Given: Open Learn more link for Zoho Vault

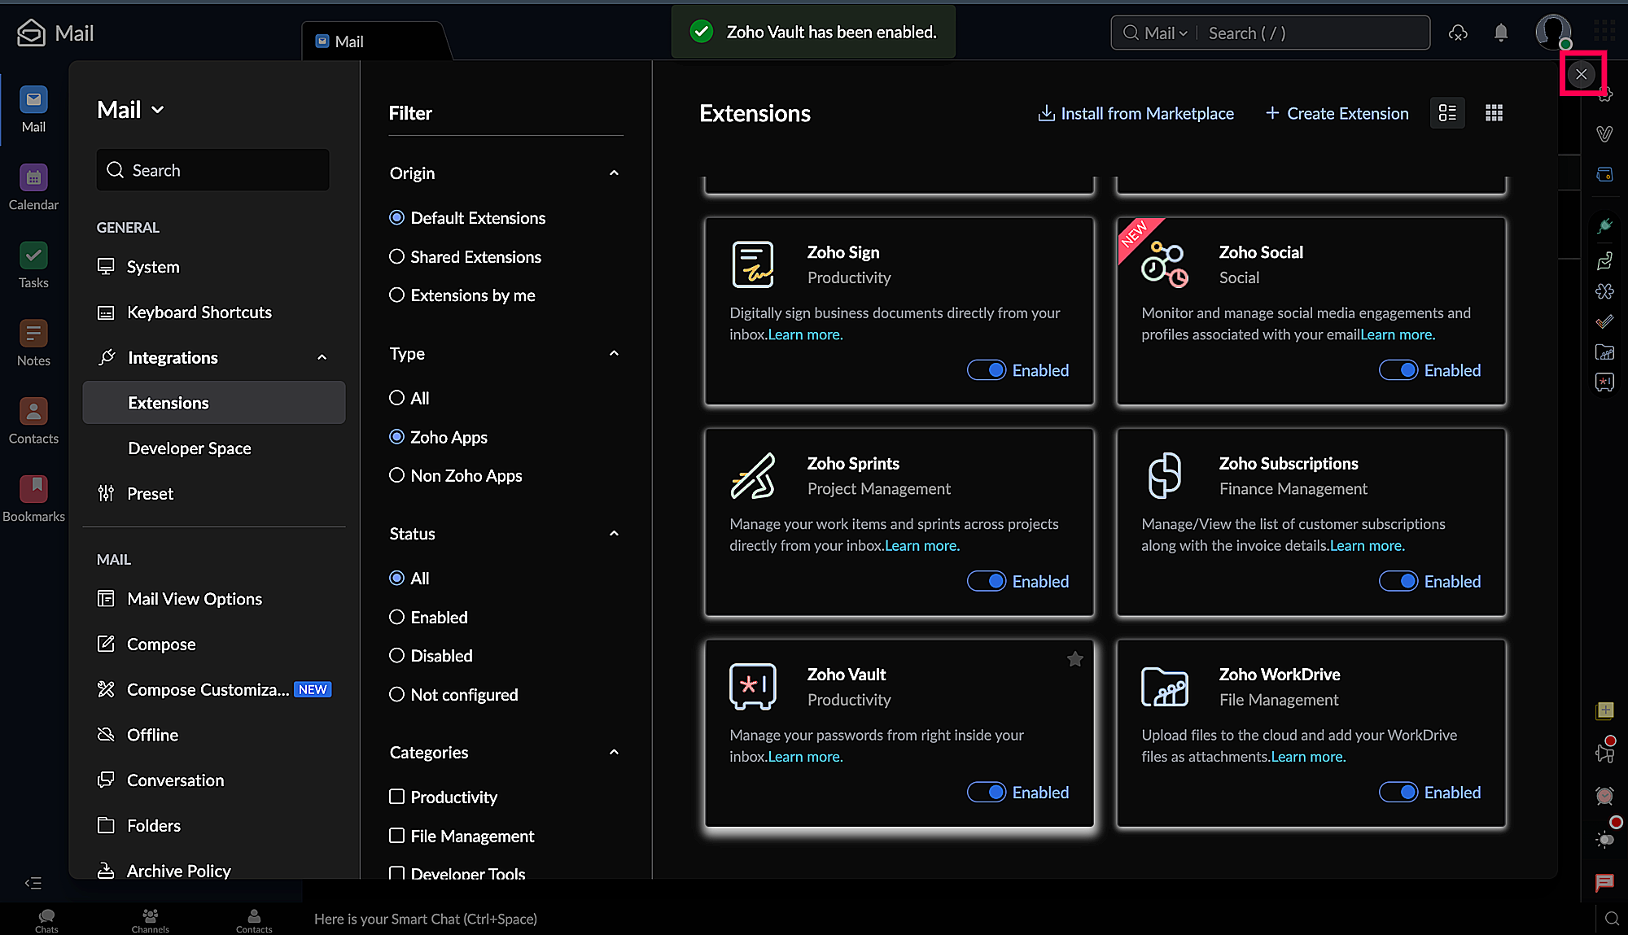Looking at the screenshot, I should click(805, 757).
